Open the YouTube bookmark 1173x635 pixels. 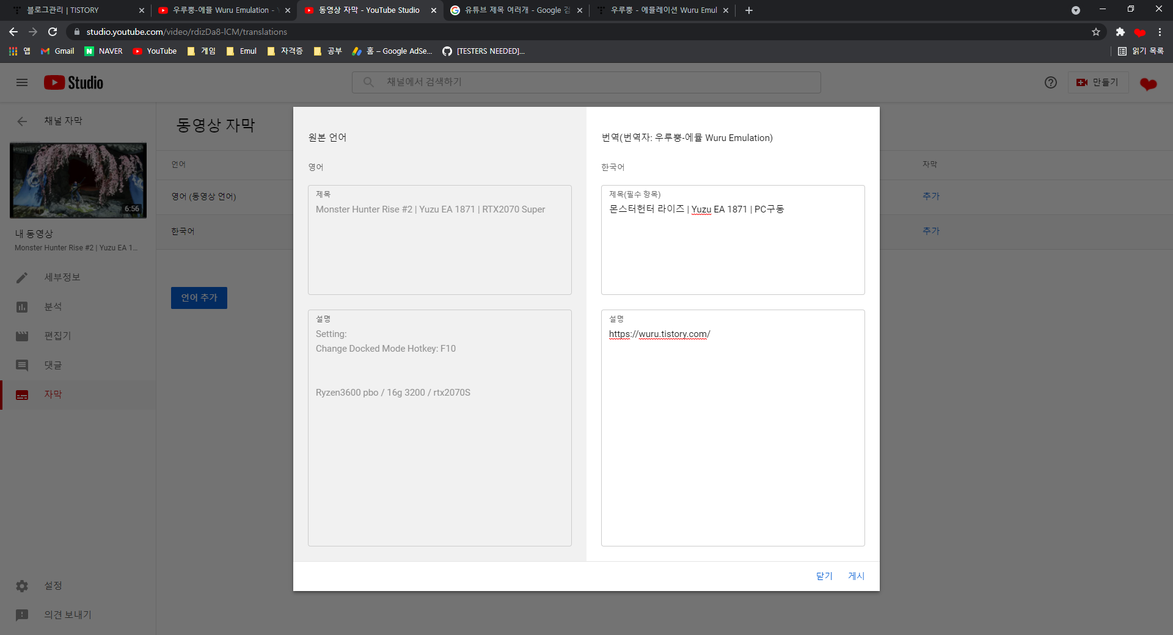click(x=155, y=51)
